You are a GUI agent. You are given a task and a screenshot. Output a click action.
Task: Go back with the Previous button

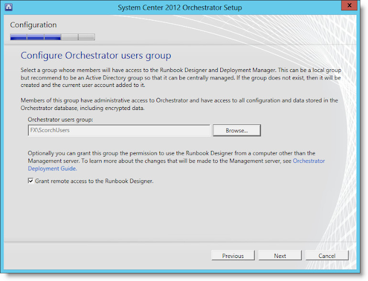(233, 256)
